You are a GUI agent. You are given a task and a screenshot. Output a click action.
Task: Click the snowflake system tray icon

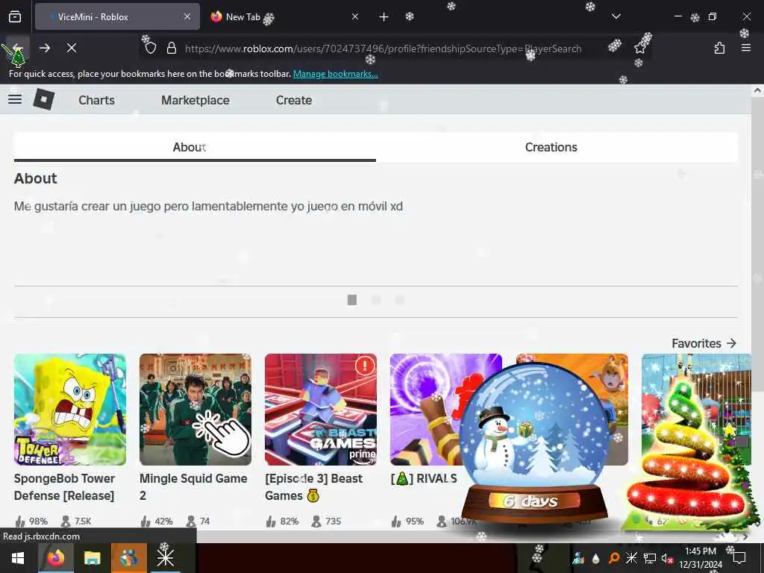[631, 558]
